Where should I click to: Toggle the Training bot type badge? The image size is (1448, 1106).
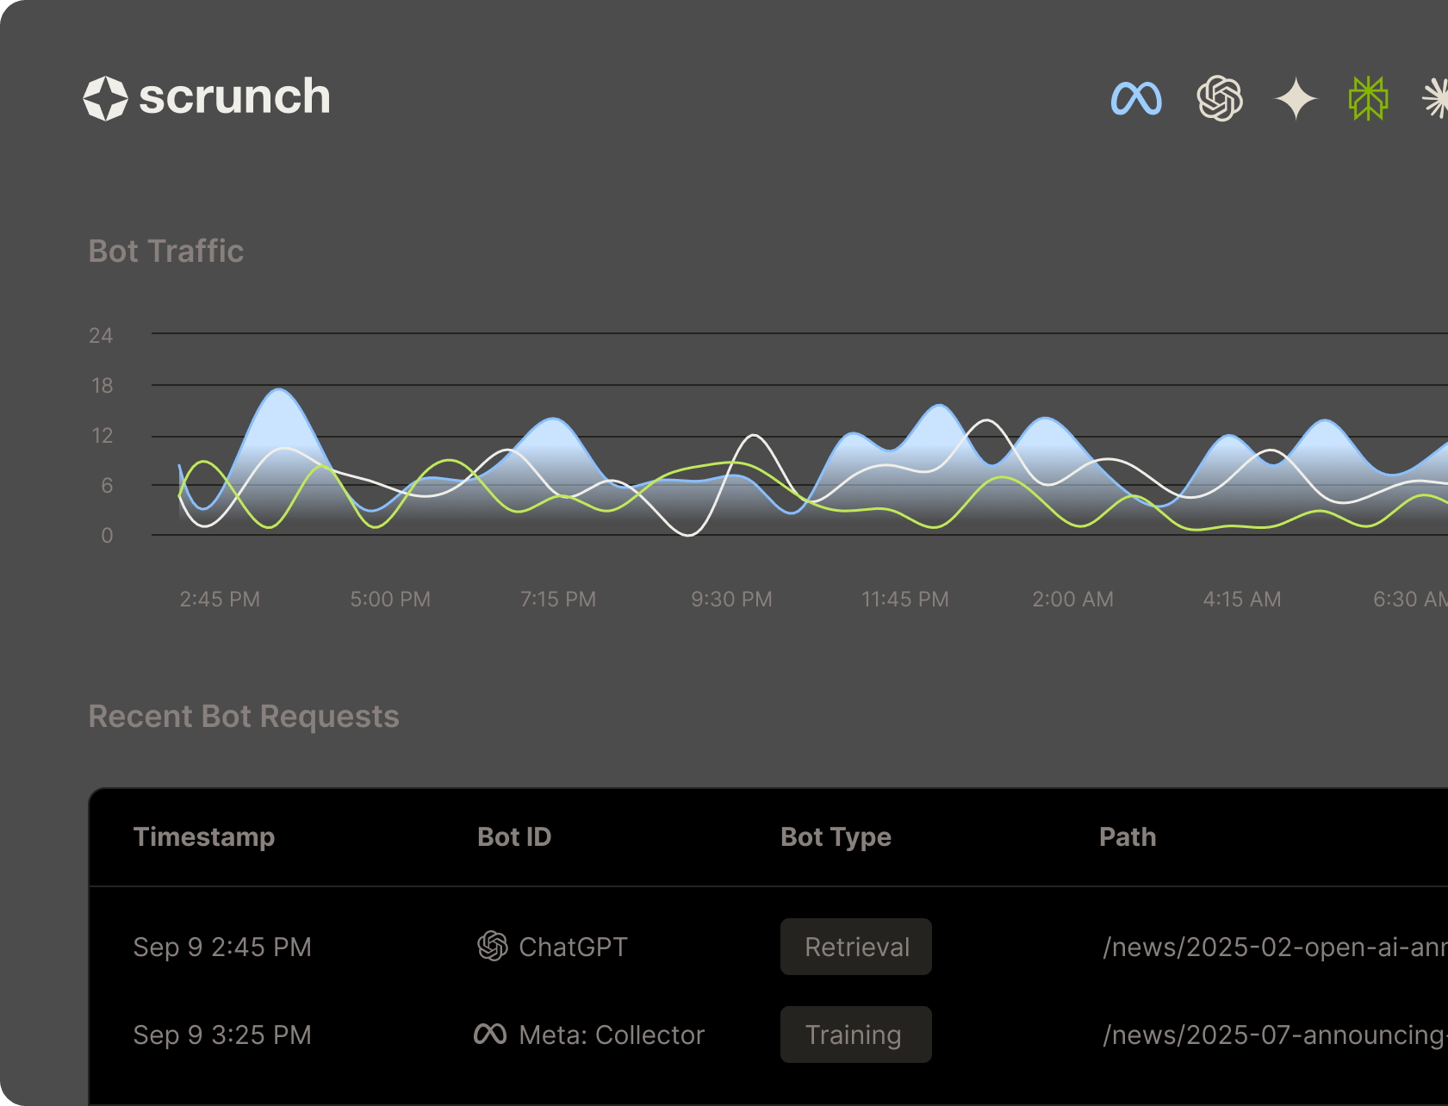coord(855,1035)
